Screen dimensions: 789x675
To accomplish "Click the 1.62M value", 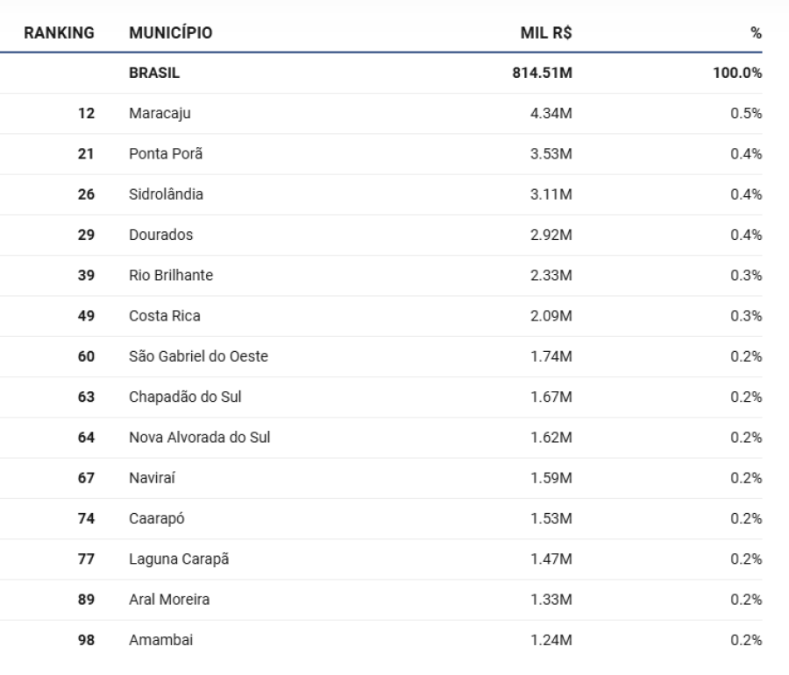I will coord(551,437).
